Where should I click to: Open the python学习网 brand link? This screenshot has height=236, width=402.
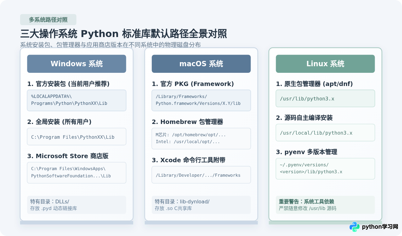[x=380, y=227]
